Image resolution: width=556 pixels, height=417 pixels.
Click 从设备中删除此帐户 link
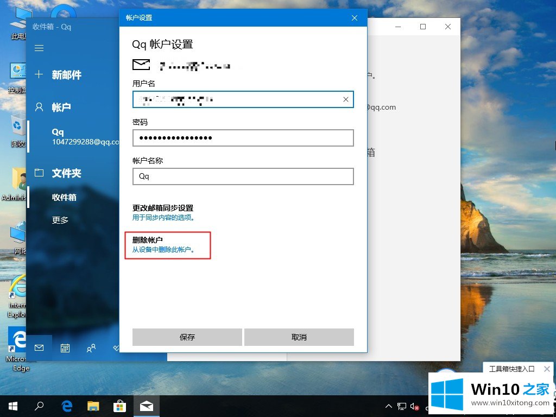[x=163, y=250]
